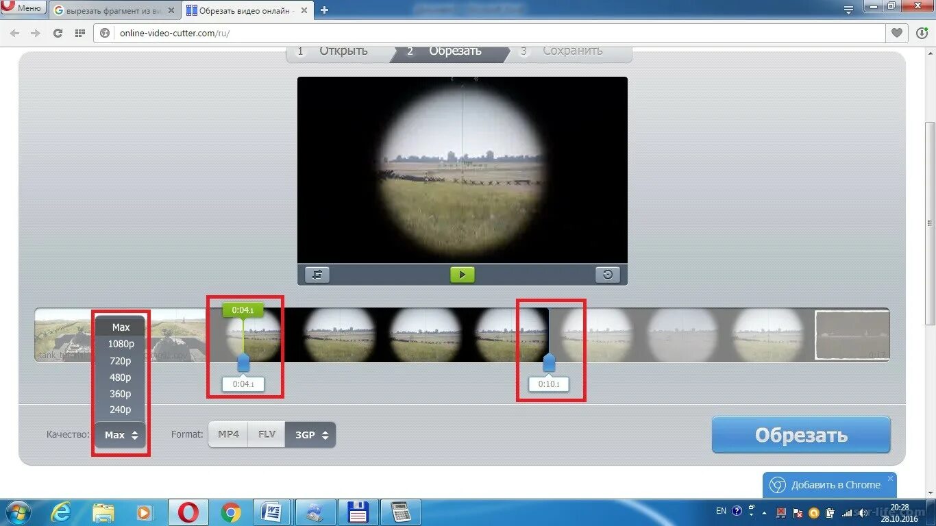Image resolution: width=936 pixels, height=526 pixels.
Task: Open Windows Media Player from taskbar
Action: click(x=144, y=512)
